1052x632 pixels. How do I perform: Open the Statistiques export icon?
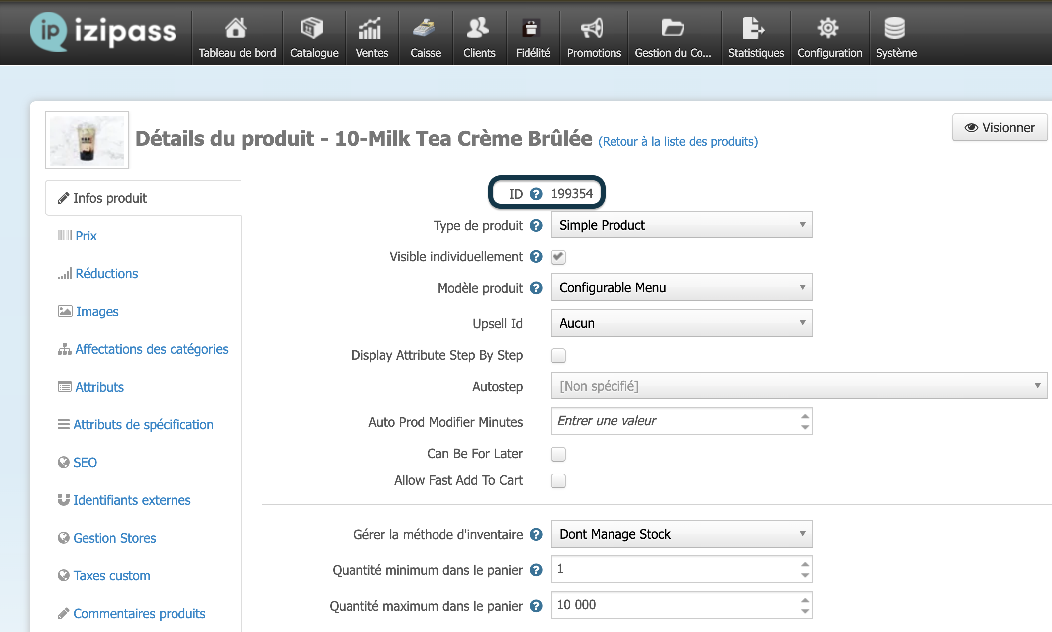point(754,28)
